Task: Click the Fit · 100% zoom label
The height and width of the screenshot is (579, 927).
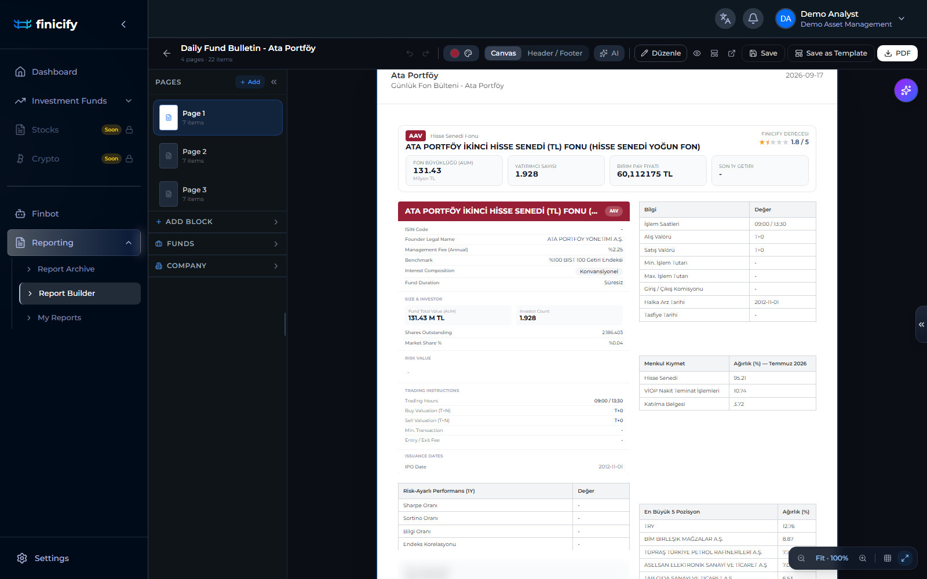Action: point(831,558)
